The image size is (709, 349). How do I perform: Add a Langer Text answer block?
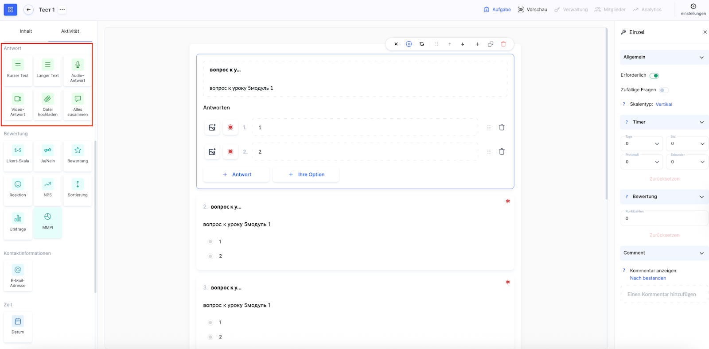[48, 70]
